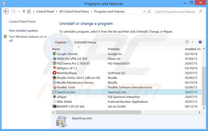
Task: Click the large Search.us.com details thumbnail
Action: [x=62, y=122]
